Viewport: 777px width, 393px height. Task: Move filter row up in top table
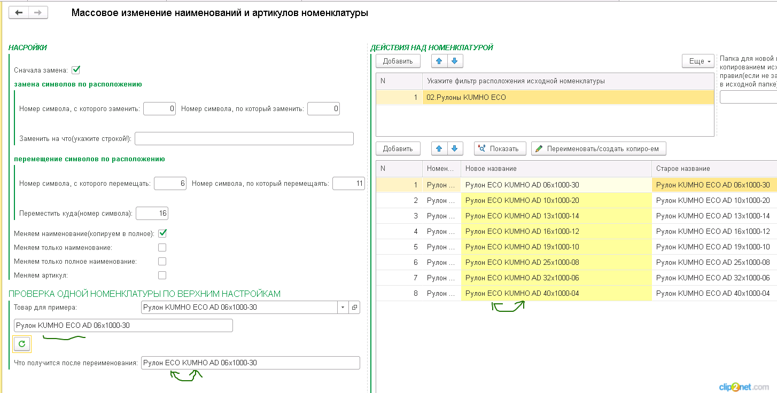point(439,61)
